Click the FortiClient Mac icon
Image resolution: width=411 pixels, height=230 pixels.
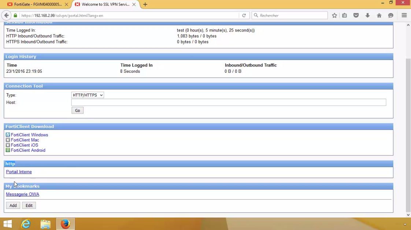pos(8,140)
